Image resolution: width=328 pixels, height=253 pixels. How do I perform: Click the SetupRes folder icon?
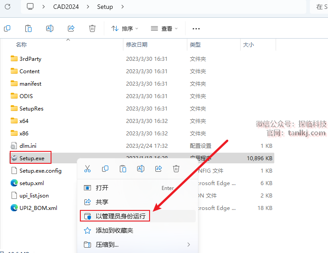click(x=14, y=108)
